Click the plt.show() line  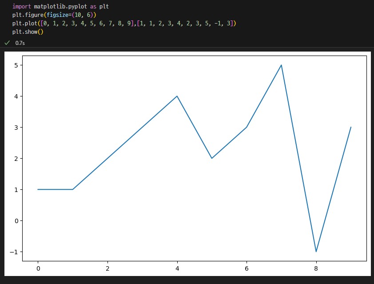28,32
